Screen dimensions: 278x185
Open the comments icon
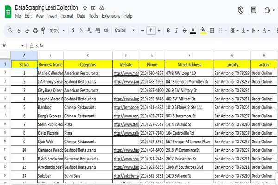point(253,10)
